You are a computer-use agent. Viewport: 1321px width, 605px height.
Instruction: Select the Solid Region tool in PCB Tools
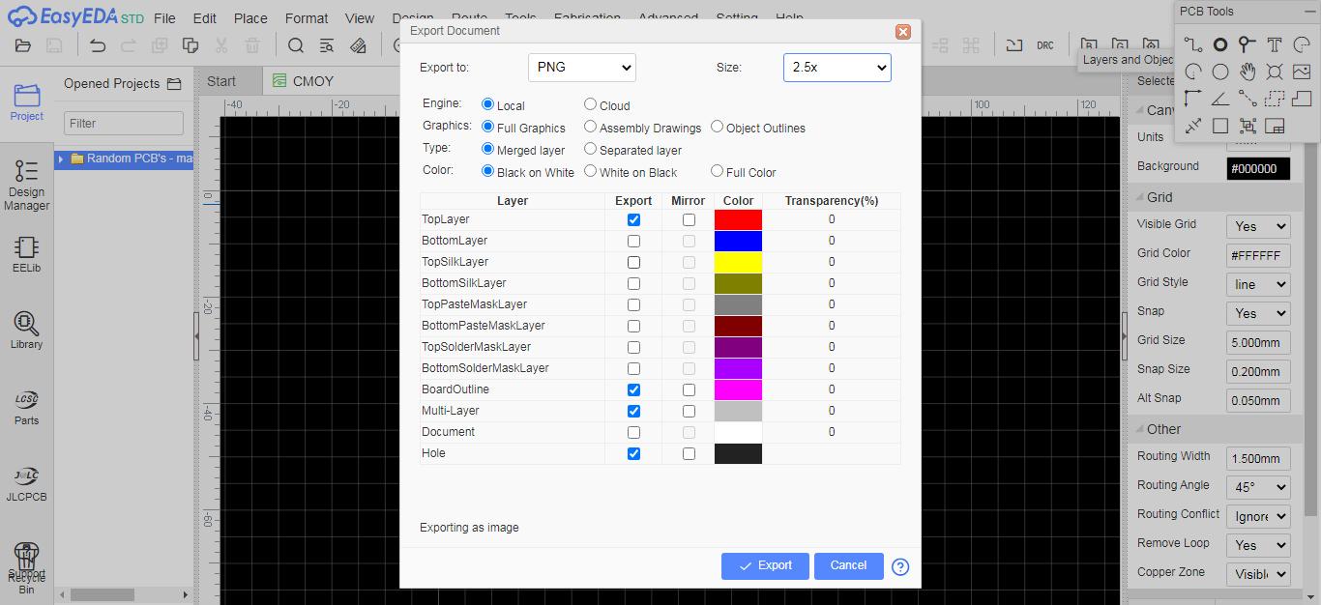(1302, 99)
